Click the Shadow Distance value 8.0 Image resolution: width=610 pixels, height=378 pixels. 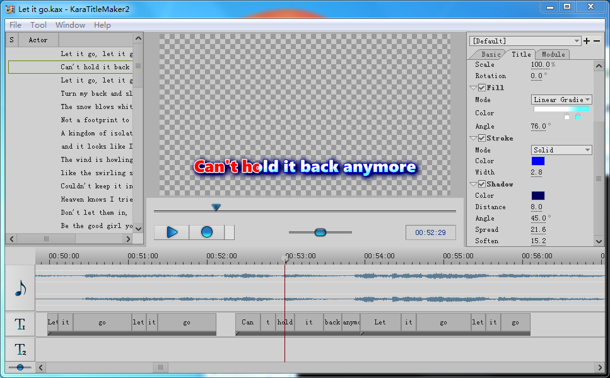click(x=536, y=207)
